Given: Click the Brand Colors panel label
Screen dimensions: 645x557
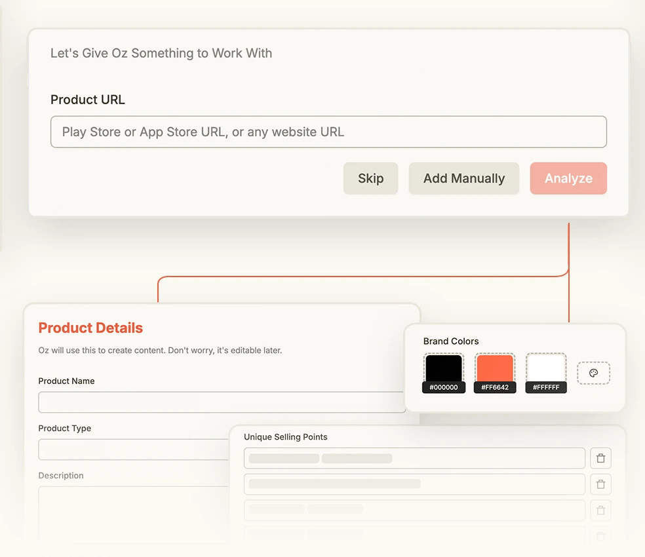Looking at the screenshot, I should click(x=450, y=341).
